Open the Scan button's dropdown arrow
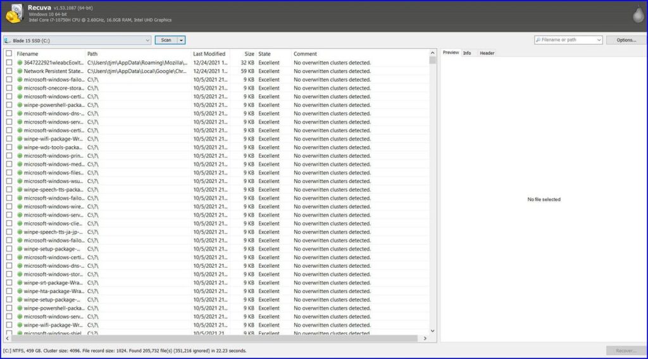This screenshot has width=648, height=359. click(x=181, y=40)
